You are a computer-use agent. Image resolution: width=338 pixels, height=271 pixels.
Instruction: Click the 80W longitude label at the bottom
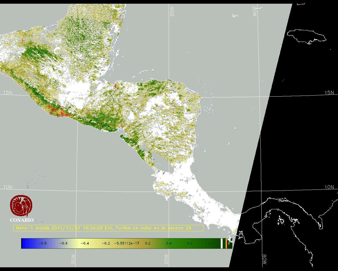tap(264, 260)
